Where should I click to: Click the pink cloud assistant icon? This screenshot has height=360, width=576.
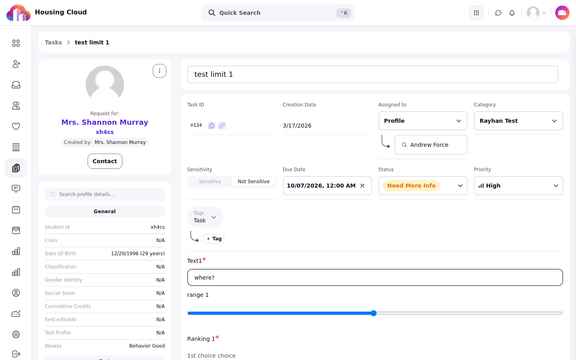coord(562,13)
